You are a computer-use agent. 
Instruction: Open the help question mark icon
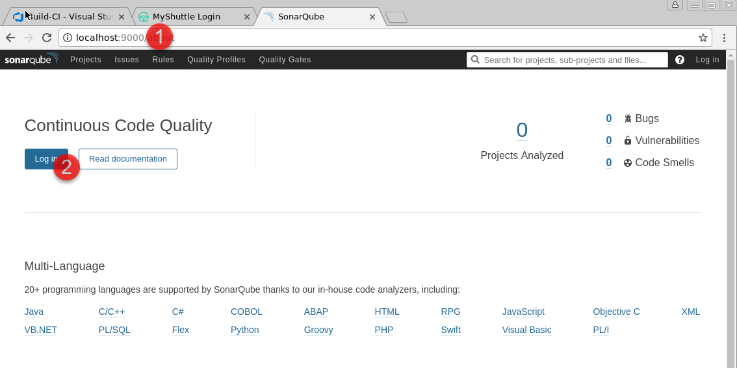point(680,60)
